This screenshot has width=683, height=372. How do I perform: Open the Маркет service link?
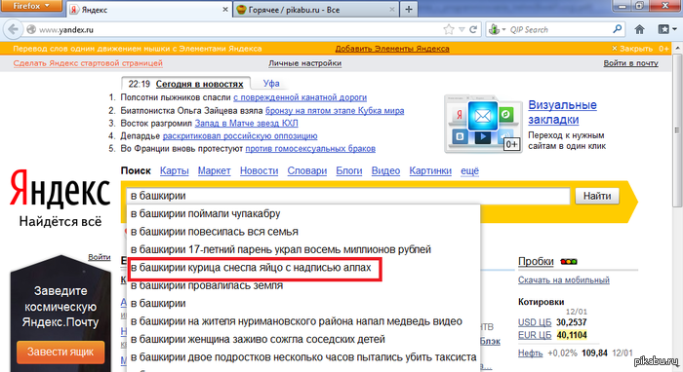(x=214, y=170)
